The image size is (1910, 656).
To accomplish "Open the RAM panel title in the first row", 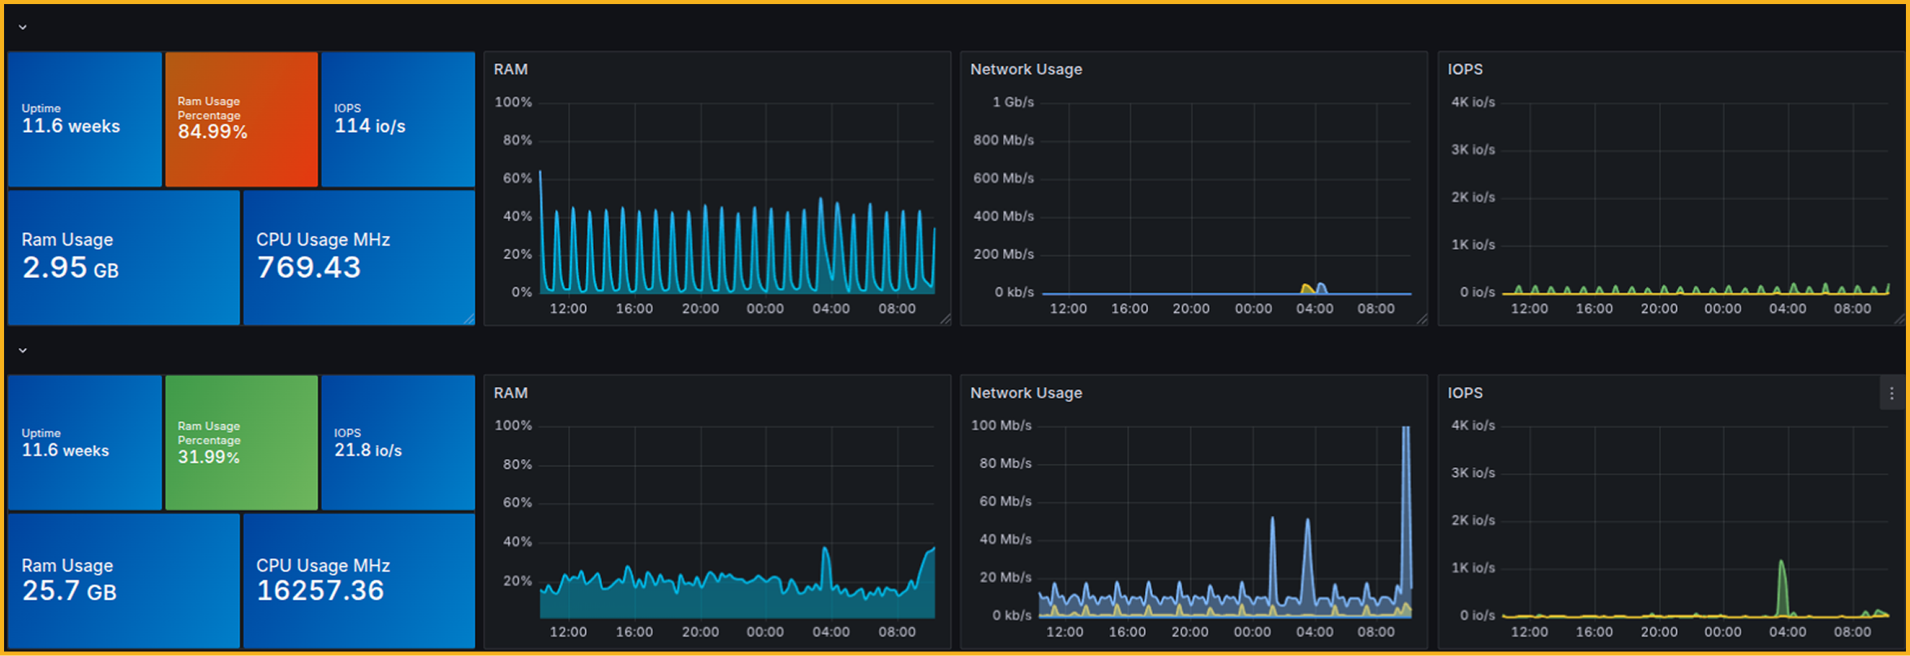I will 510,70.
